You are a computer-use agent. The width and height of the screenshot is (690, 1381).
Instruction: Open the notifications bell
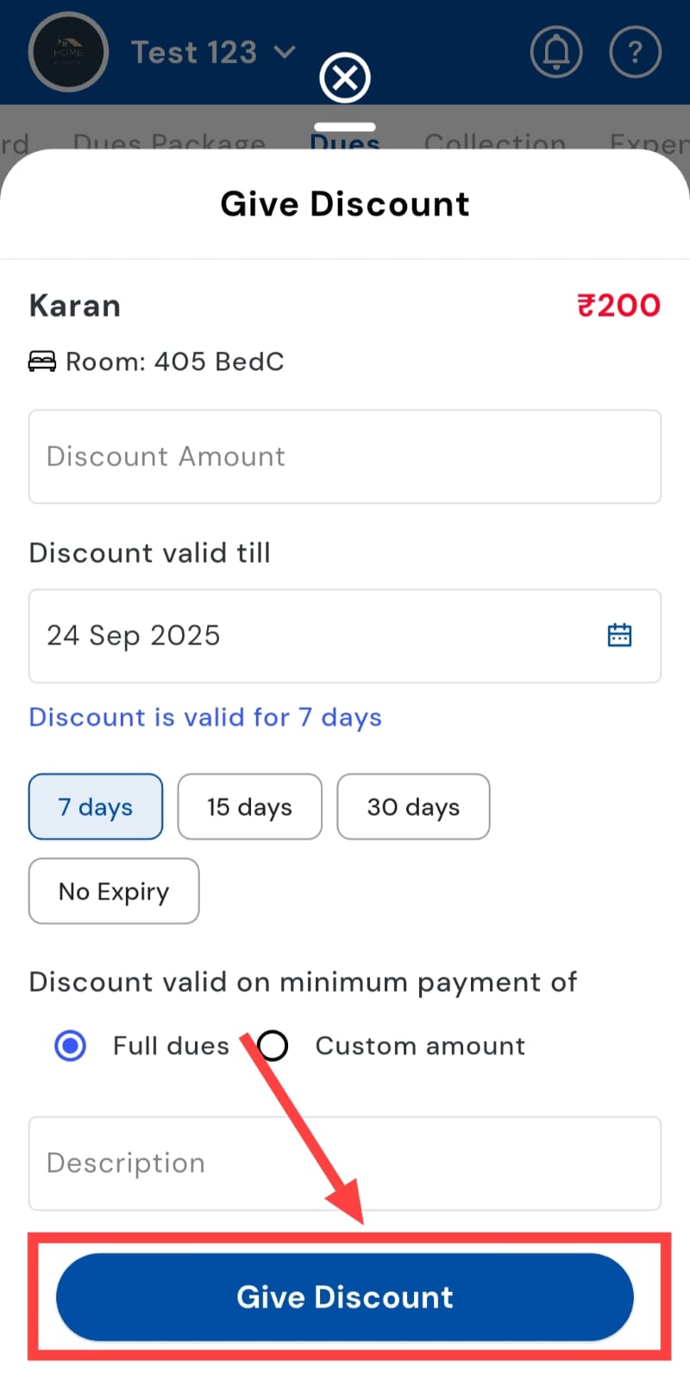click(556, 53)
